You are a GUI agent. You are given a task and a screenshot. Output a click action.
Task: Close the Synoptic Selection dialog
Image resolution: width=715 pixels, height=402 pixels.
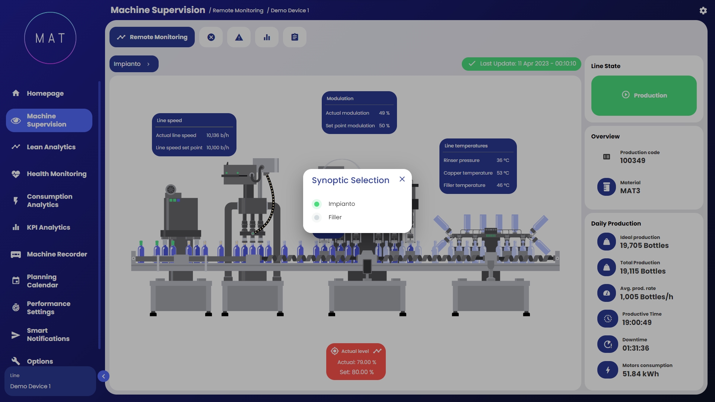tap(402, 179)
